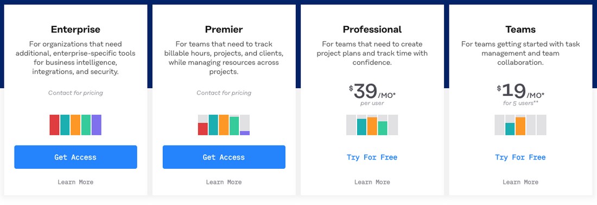Screen dimensions: 597x205
Task: Select the Enterprise plan heading
Action: coord(75,29)
